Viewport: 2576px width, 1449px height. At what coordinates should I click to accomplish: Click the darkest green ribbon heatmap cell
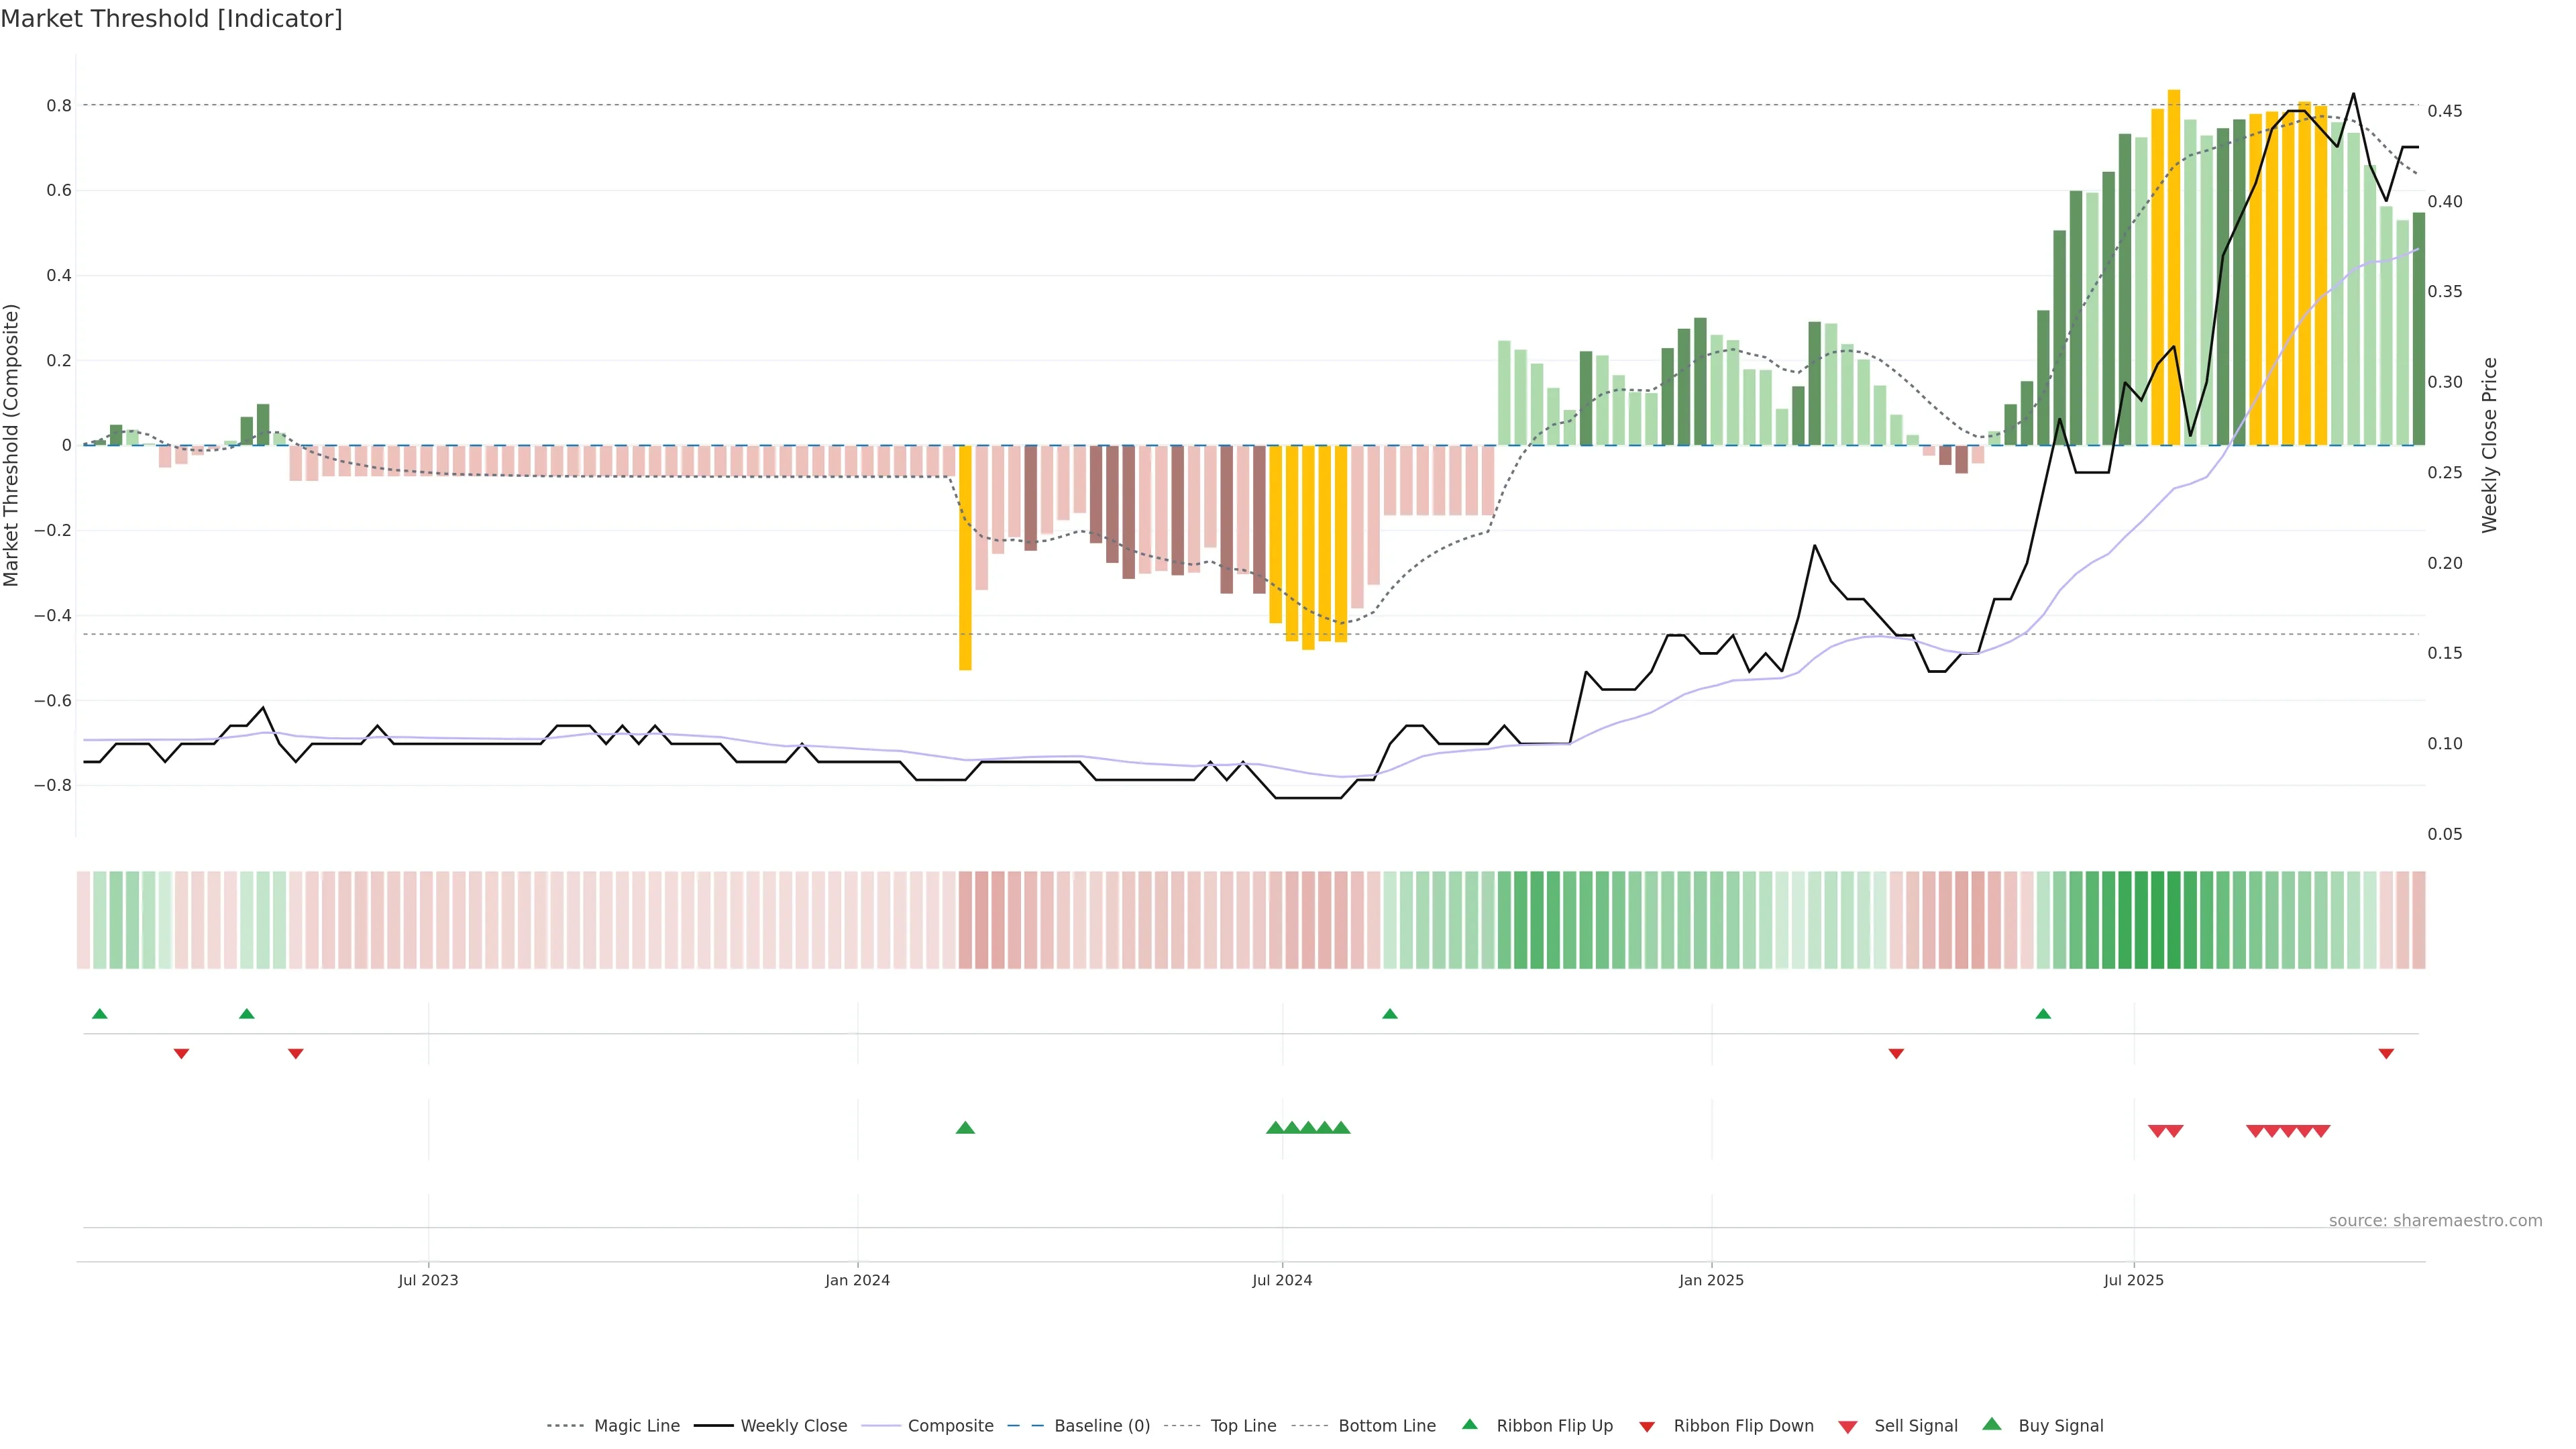[2174, 920]
